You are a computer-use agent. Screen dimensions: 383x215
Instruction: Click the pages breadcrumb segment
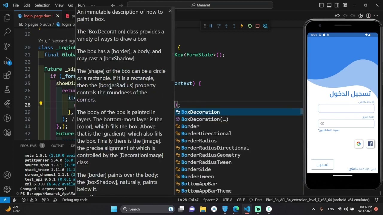[33, 24]
